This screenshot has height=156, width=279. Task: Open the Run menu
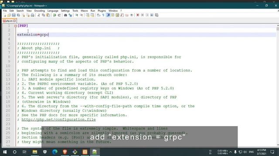click(93, 11)
